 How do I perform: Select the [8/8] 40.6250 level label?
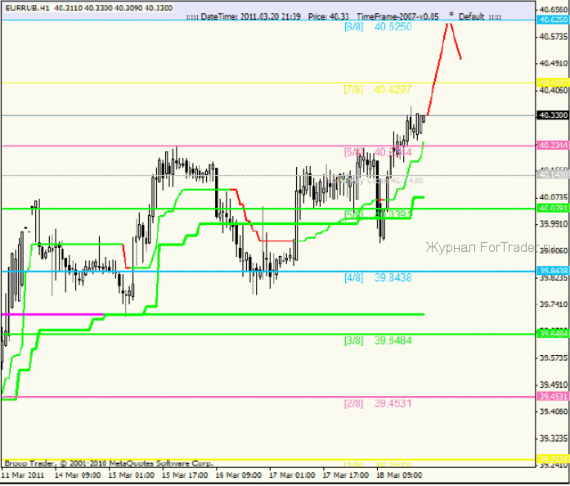(378, 27)
